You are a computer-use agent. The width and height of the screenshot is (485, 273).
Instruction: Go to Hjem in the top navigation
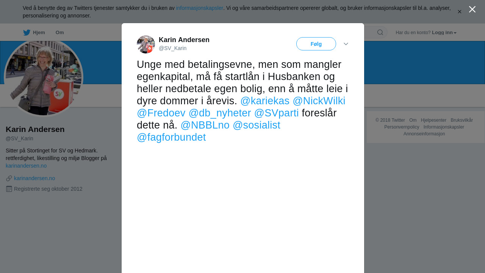tap(39, 33)
